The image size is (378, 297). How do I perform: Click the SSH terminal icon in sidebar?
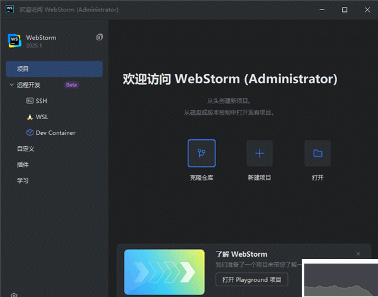pyautogui.click(x=30, y=101)
